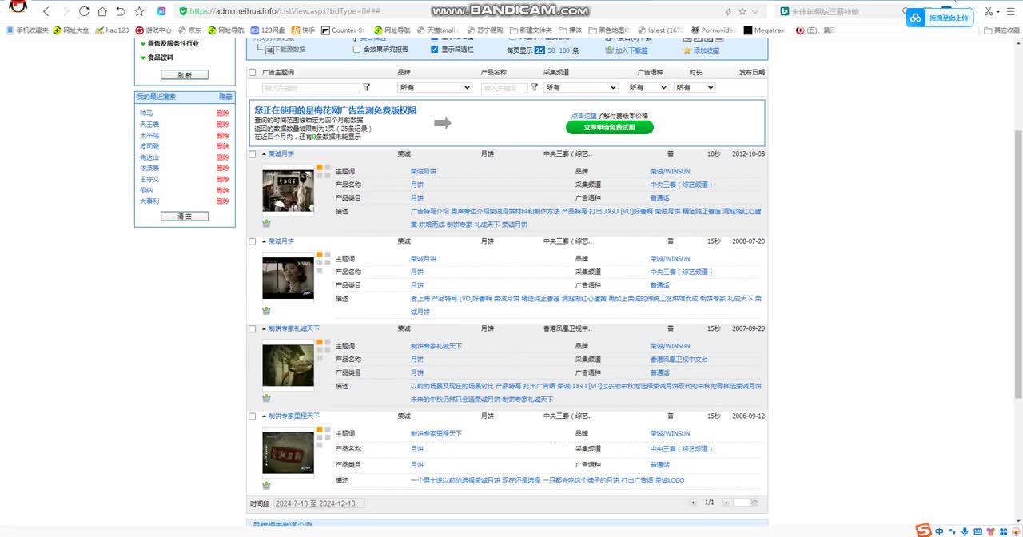Show 100 records per page
This screenshot has height=537, width=1023.
[564, 50]
